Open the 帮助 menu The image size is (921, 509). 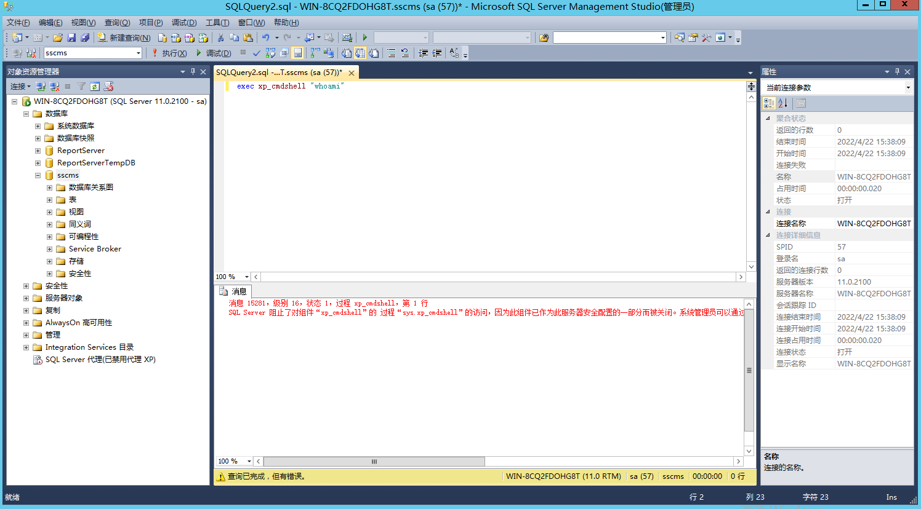point(286,22)
